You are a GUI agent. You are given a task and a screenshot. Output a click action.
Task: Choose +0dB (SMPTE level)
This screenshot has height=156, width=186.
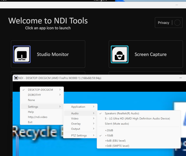[139, 146]
